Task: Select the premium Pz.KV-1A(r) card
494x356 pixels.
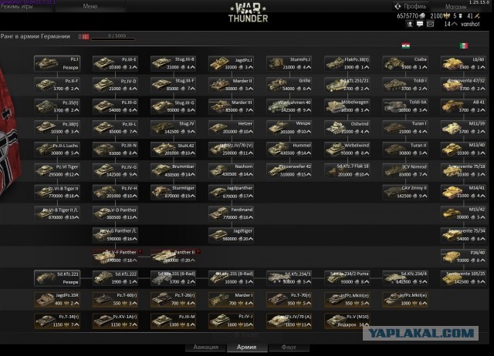Action: (x=115, y=321)
